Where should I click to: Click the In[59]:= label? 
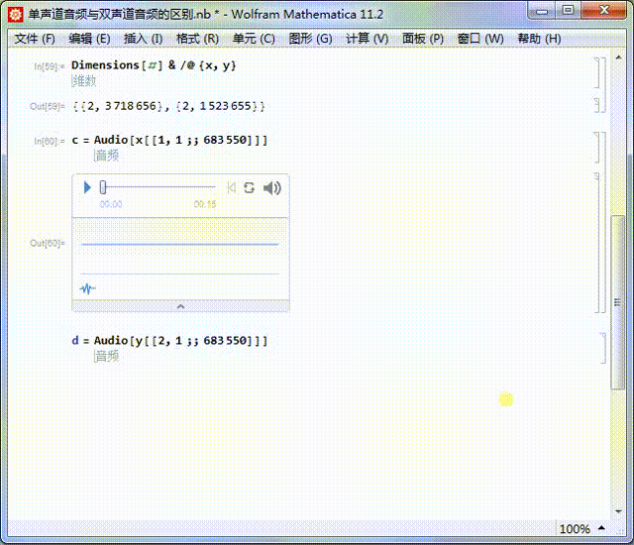tap(49, 66)
